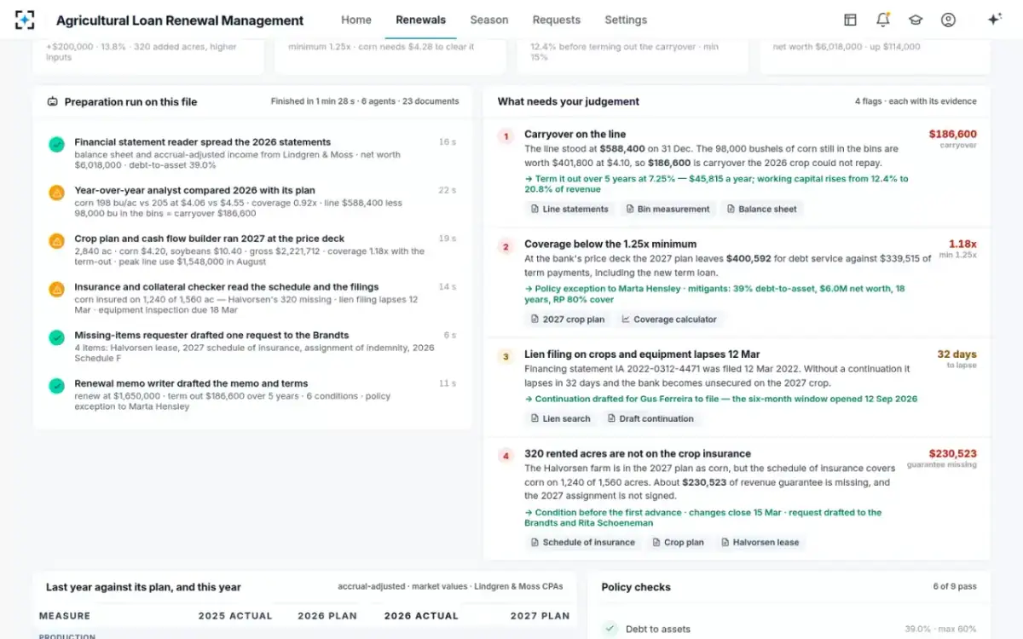Select flag number 4 badge for rented acres
This screenshot has height=639, width=1023.
point(506,456)
